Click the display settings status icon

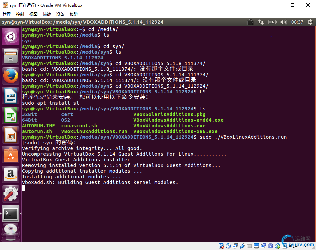256,246
